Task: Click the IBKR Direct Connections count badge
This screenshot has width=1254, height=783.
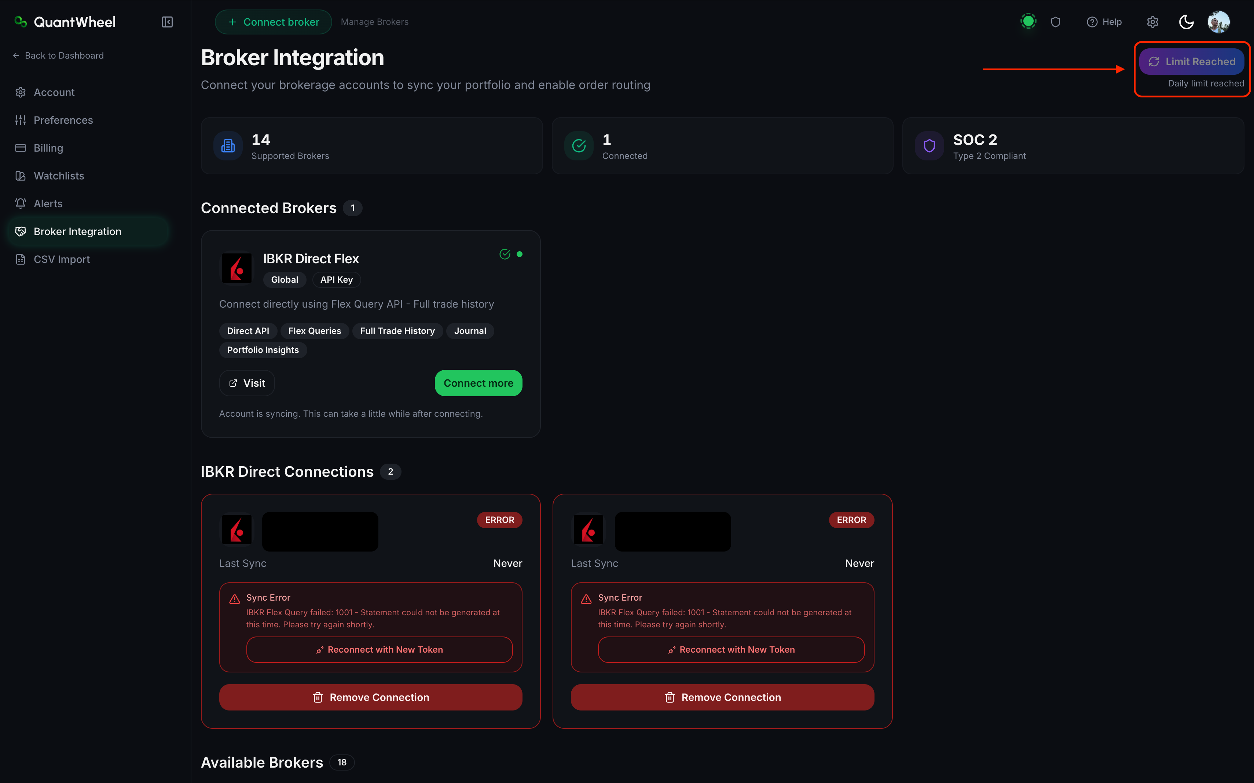Action: tap(390, 472)
